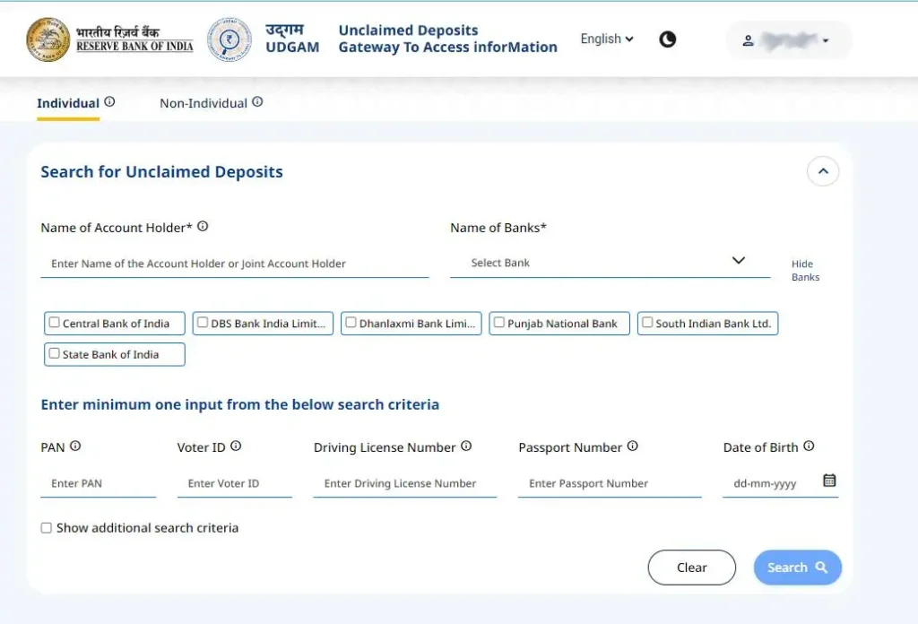Click 'Unclaimed Deposits Gateway To Access inforMation' text
Viewport: 918px width, 624px height.
447,39
